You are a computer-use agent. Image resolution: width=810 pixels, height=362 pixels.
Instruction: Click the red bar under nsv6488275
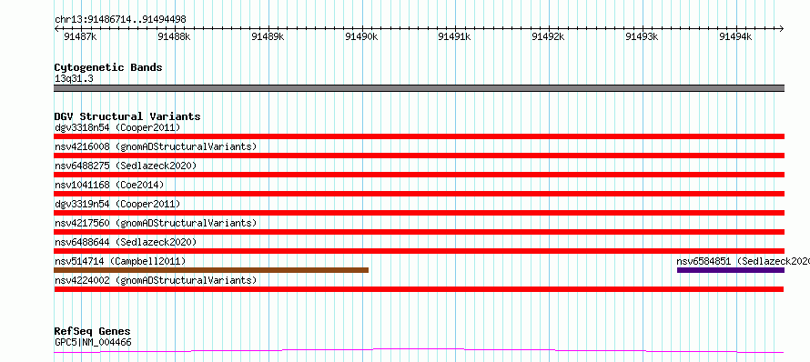[419, 175]
